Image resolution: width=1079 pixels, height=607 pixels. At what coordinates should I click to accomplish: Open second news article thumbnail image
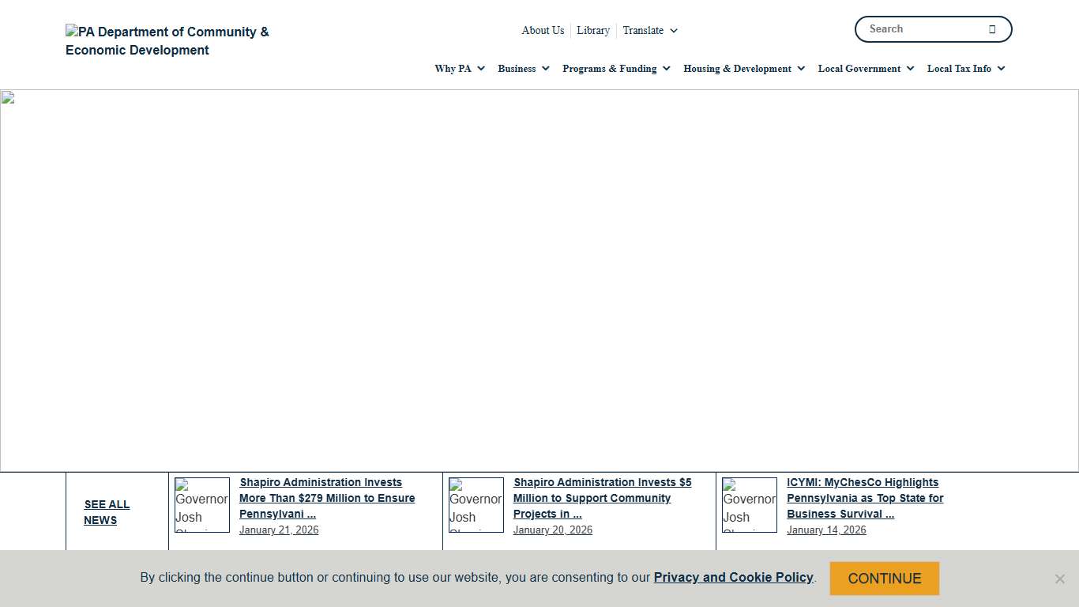tap(476, 505)
